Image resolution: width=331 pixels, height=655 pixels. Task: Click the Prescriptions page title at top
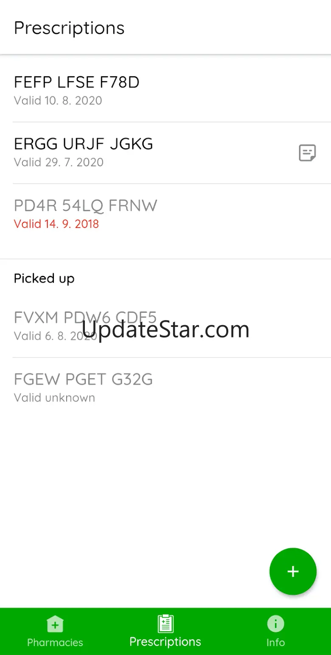pyautogui.click(x=69, y=28)
